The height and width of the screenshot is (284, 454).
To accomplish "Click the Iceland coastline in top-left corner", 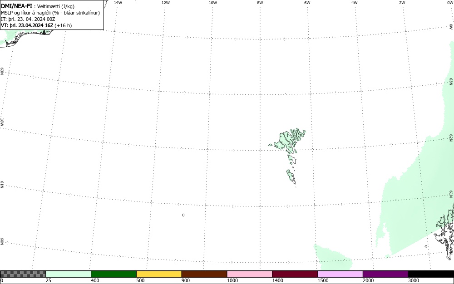I will click(x=26, y=38).
